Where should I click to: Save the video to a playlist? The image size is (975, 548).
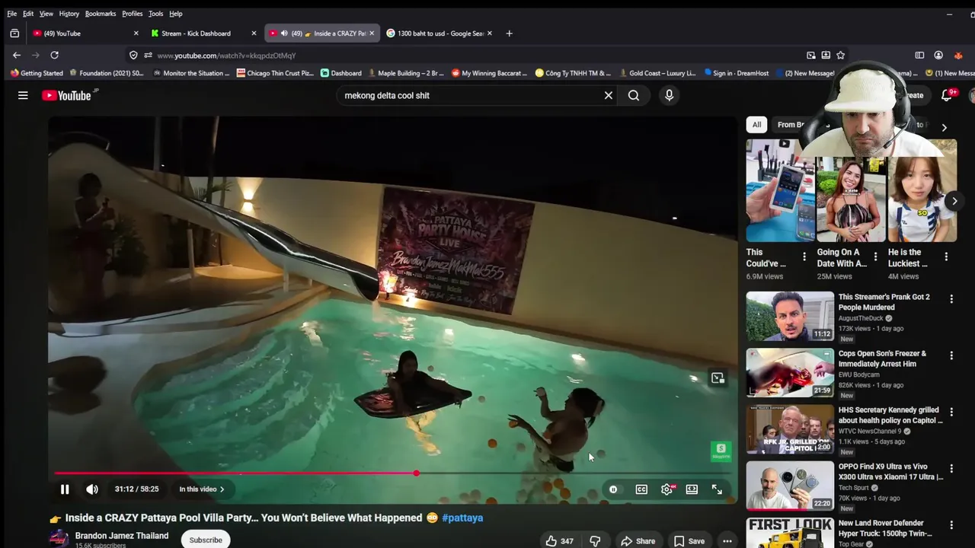(689, 541)
